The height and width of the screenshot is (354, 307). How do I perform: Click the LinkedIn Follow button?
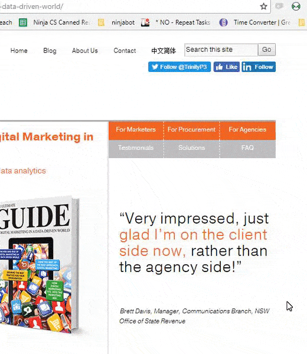click(x=259, y=67)
